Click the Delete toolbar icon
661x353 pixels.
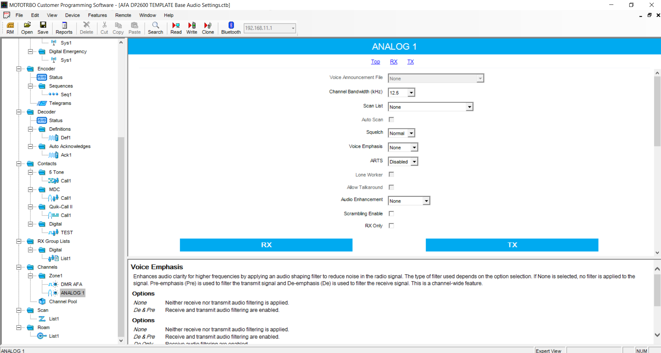tap(87, 28)
